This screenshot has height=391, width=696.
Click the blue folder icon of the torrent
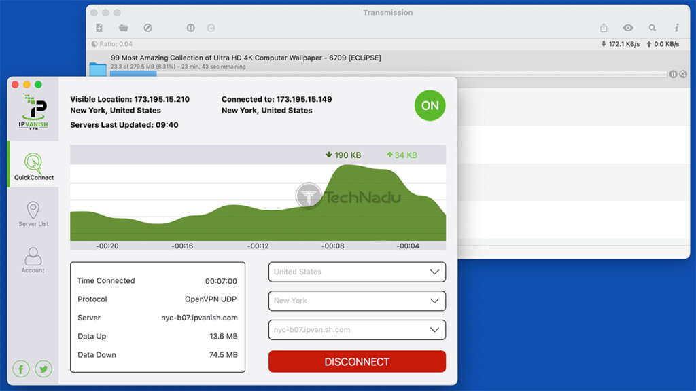click(x=98, y=69)
